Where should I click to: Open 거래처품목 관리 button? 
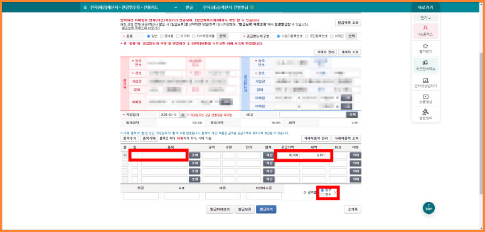tap(316, 139)
